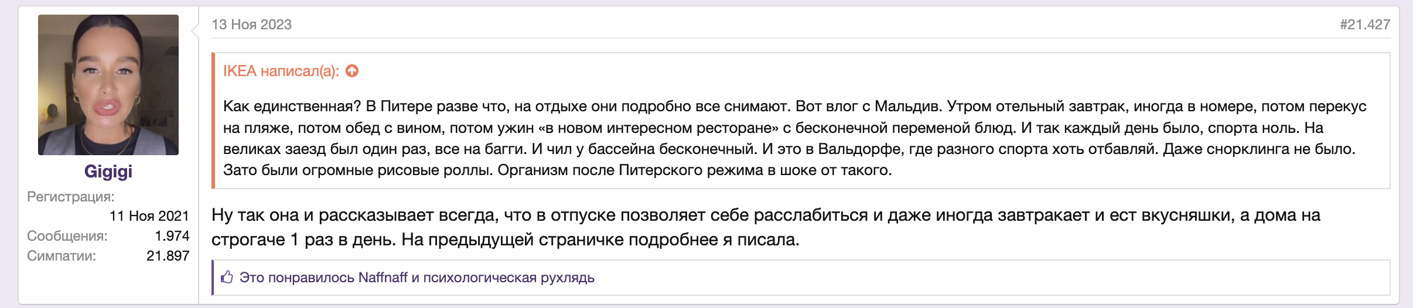Image resolution: width=1413 pixels, height=308 pixels.
Task: Click the Сообщения label in the user info
Action: (67, 236)
